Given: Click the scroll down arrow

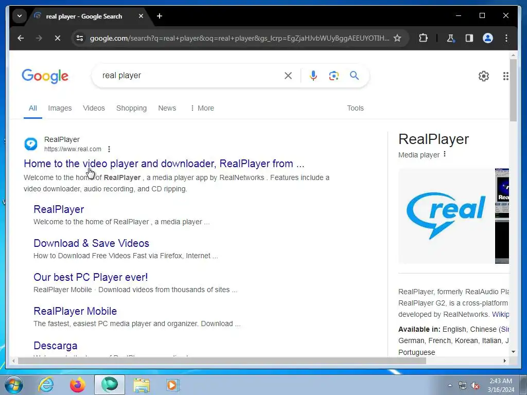Looking at the screenshot, I should pyautogui.click(x=513, y=352).
